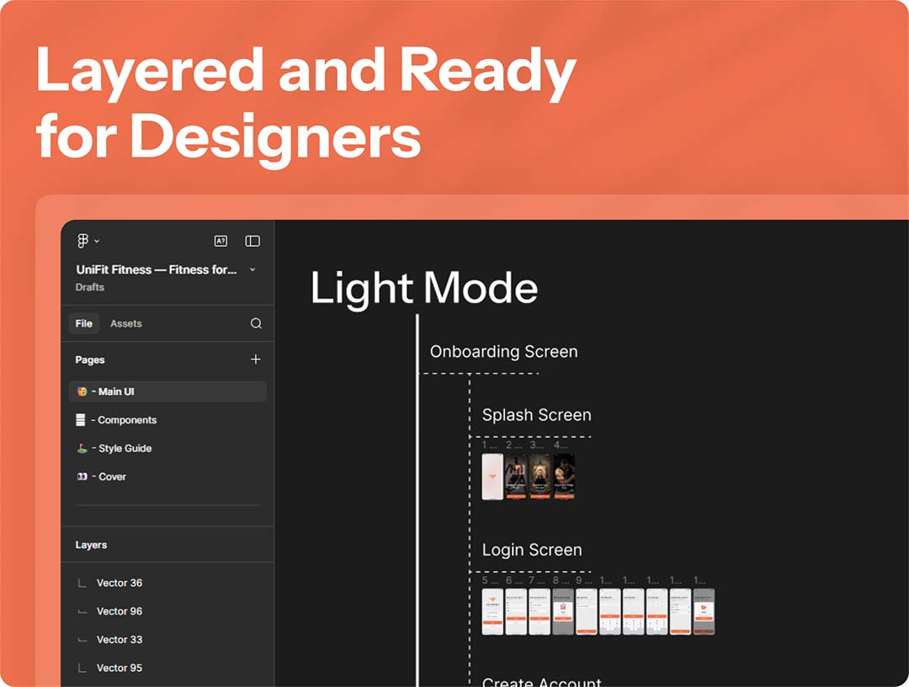The image size is (909, 687).
Task: Select the Vector 96 layer
Action: 120,611
